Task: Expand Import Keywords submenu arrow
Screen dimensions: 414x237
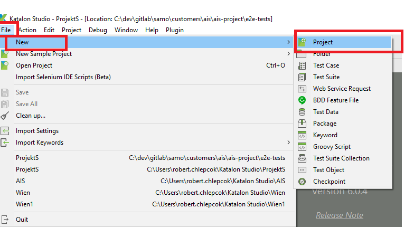Action: (288, 143)
